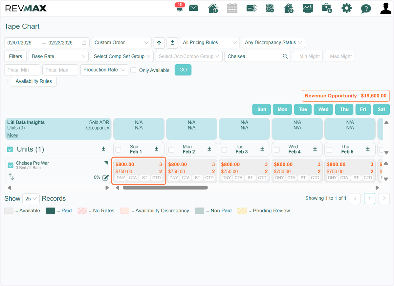
Task: Open the monitor chart icon
Action: 308,8
